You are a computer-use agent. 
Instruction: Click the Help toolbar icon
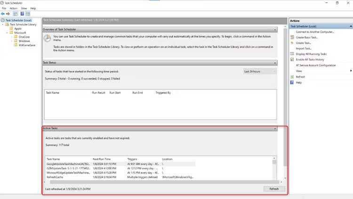click(x=22, y=14)
